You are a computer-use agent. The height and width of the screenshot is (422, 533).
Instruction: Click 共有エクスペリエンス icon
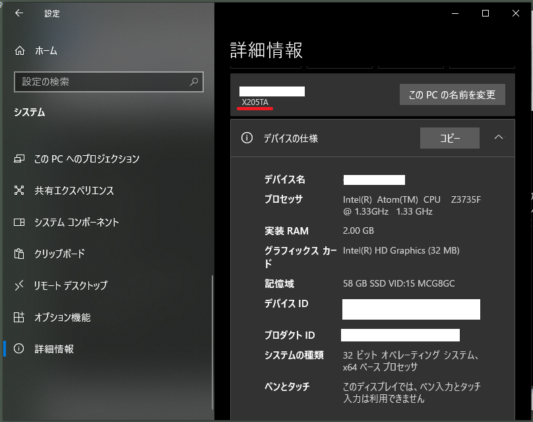pos(19,190)
